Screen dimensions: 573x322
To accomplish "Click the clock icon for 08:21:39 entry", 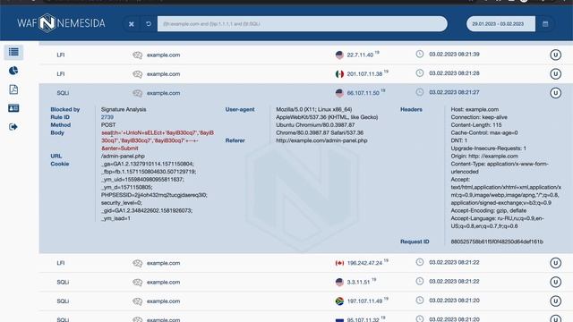I will (420, 54).
